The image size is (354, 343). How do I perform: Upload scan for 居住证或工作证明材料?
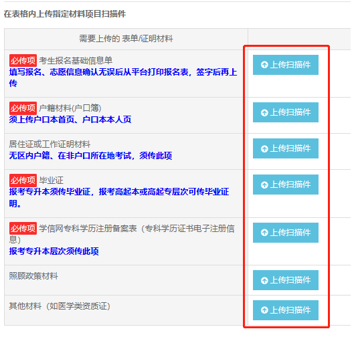click(x=285, y=148)
